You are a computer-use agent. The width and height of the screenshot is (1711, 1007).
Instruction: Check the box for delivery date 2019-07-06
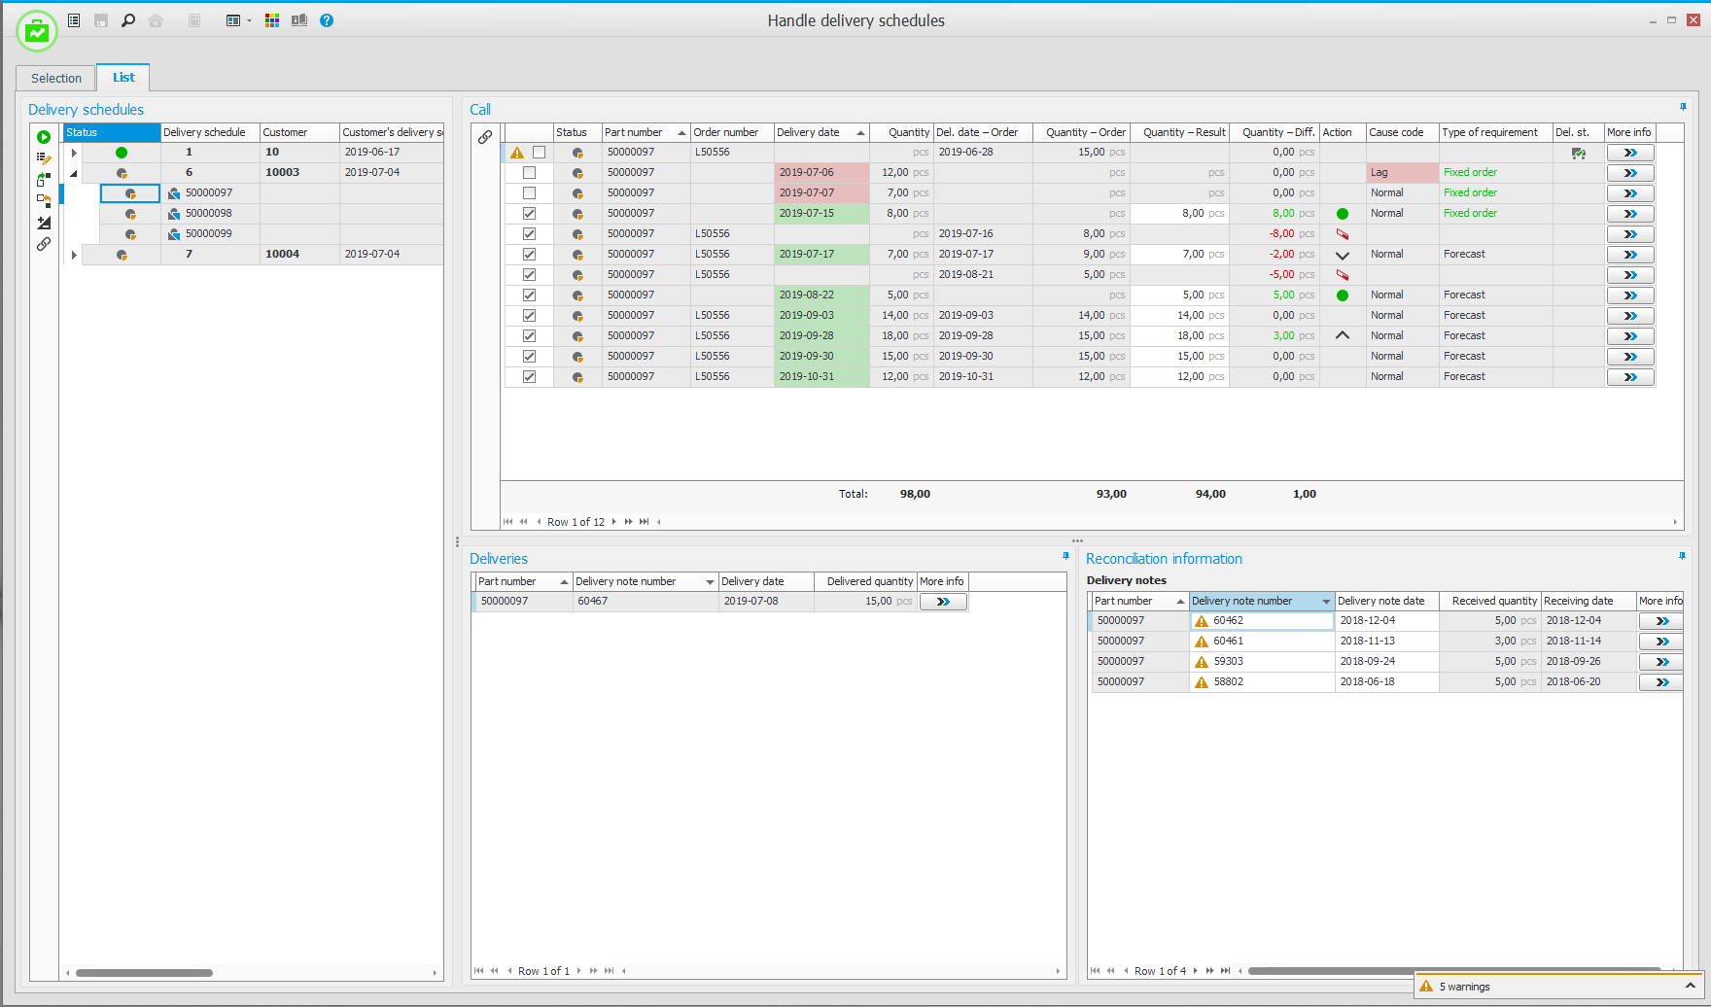(529, 173)
